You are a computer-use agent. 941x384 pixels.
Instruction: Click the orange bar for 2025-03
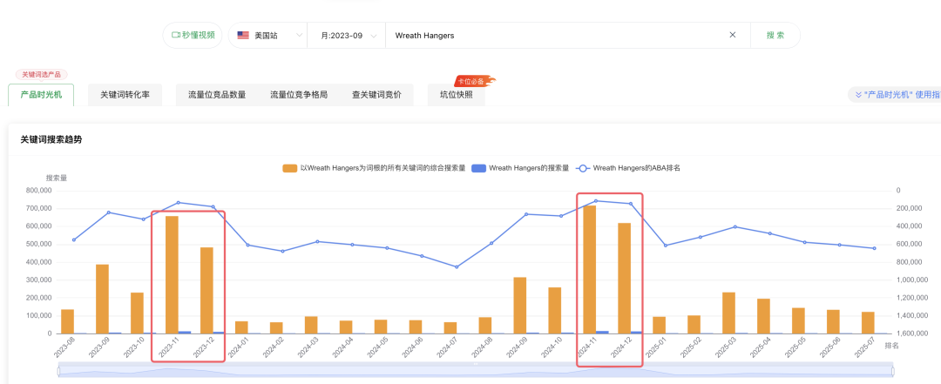(728, 313)
